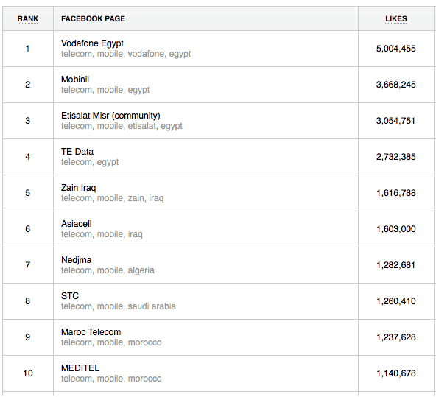
Task: Open the STC page link
Action: point(70,296)
